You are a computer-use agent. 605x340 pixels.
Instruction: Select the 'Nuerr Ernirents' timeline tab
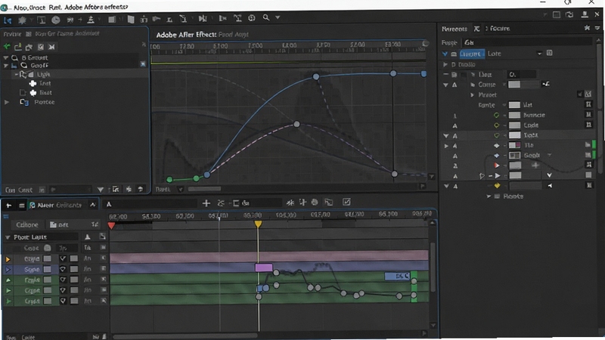pyautogui.click(x=60, y=205)
